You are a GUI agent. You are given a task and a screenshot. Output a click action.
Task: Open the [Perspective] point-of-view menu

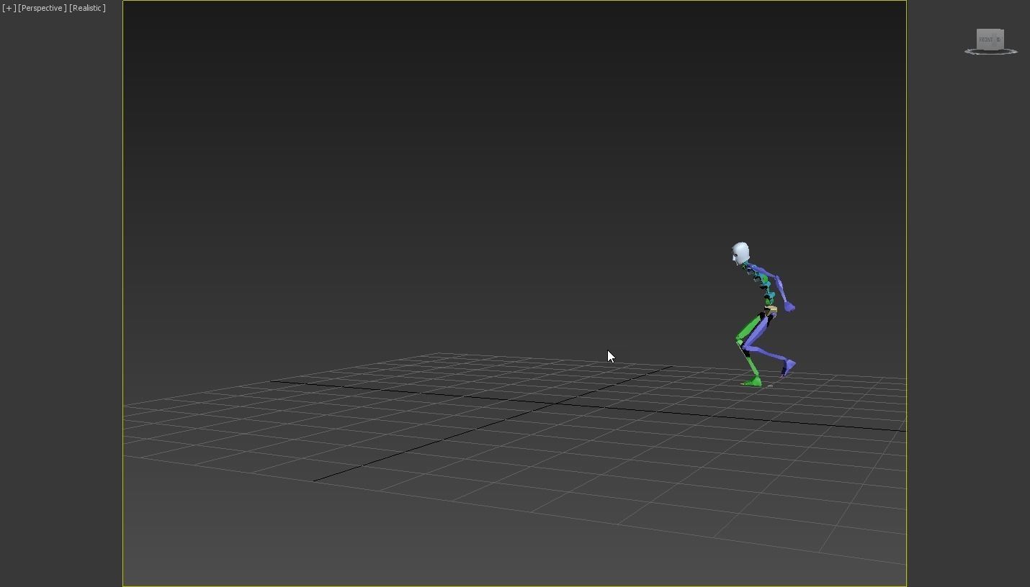pos(42,8)
